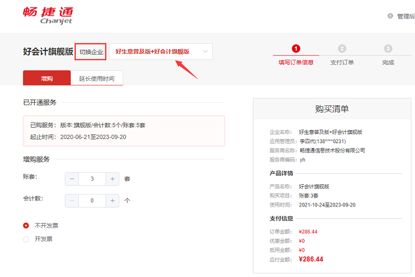Click the 购买清单 panel header

tap(332, 109)
